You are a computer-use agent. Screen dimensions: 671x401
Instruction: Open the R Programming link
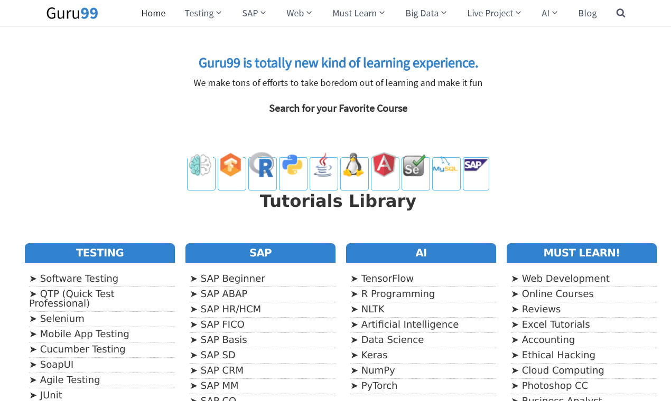click(398, 294)
